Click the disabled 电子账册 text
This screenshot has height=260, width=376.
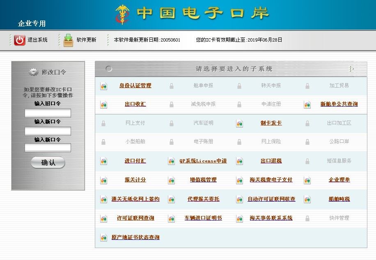click(203, 142)
